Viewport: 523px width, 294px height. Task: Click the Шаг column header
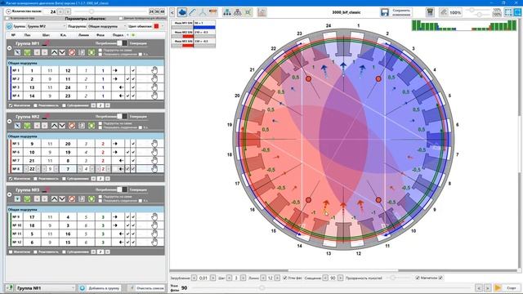coord(46,34)
